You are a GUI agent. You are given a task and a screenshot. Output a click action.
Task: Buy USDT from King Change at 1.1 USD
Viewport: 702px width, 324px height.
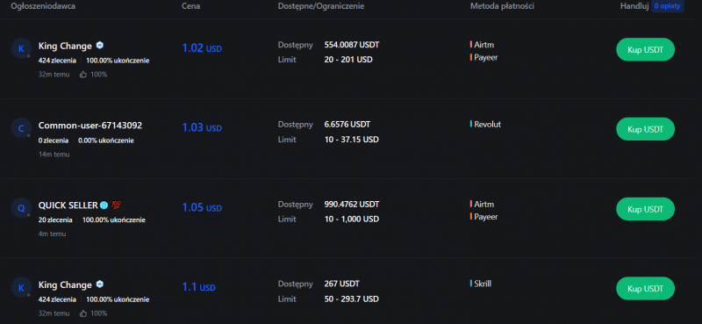coord(645,289)
